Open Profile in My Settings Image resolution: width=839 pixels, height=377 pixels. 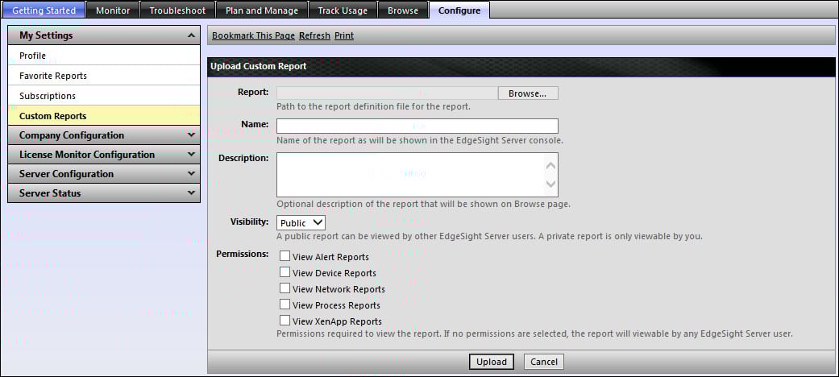click(104, 56)
